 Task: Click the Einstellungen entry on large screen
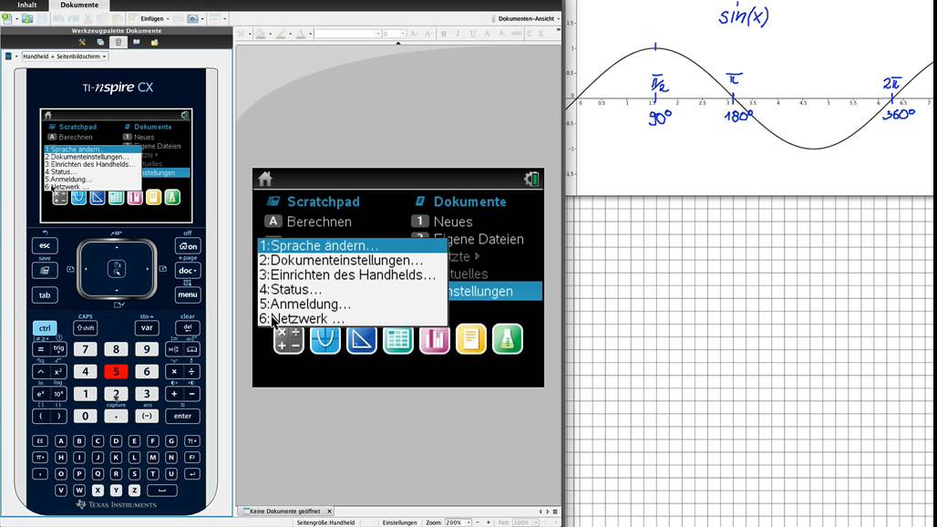point(495,292)
